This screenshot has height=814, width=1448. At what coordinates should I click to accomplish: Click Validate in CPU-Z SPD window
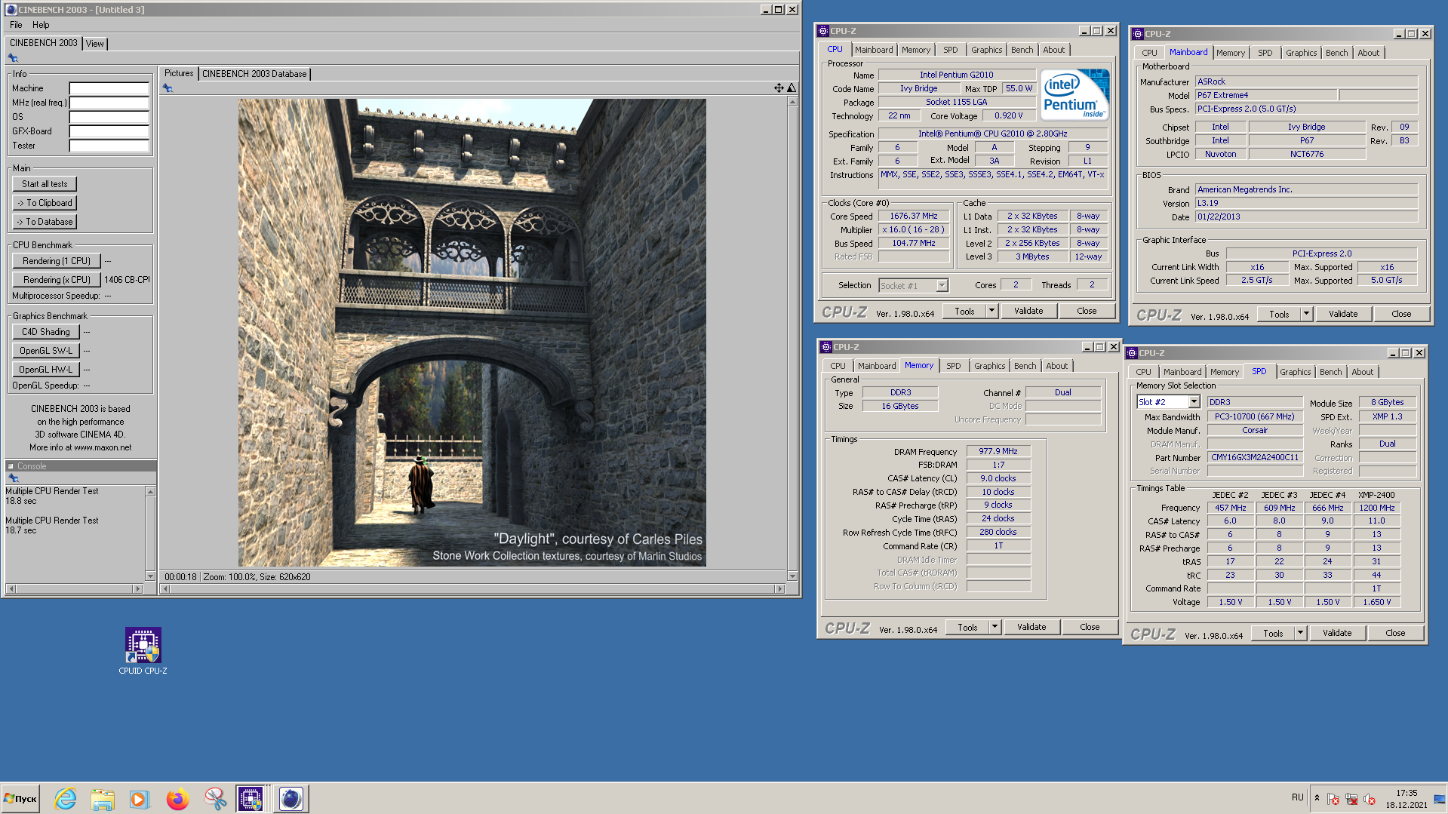[1337, 633]
